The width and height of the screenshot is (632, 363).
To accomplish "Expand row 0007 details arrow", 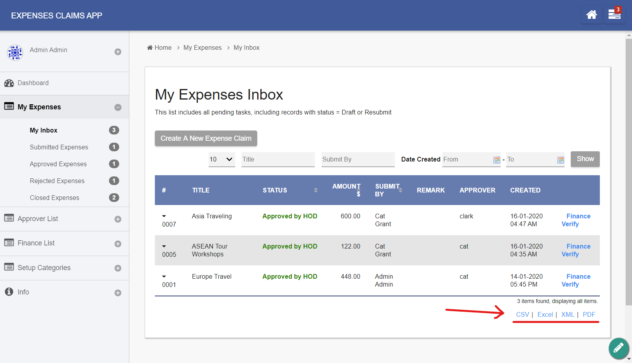I will pyautogui.click(x=164, y=216).
